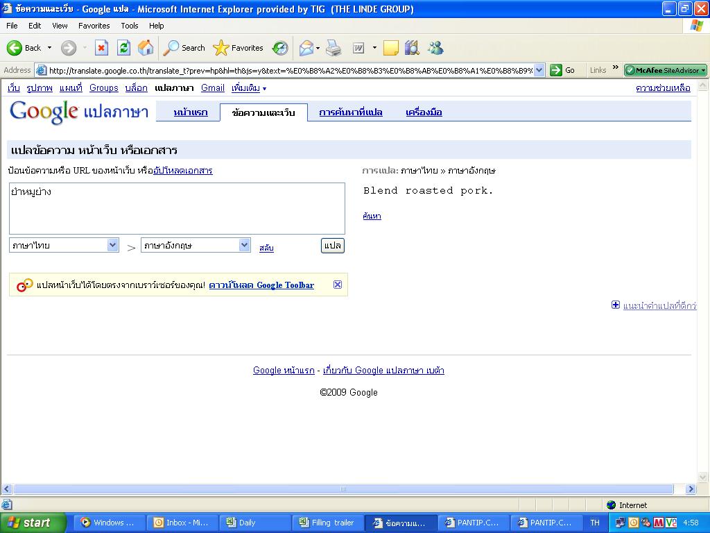This screenshot has width=710, height=533.
Task: Click the Windows start button
Action: [x=33, y=523]
